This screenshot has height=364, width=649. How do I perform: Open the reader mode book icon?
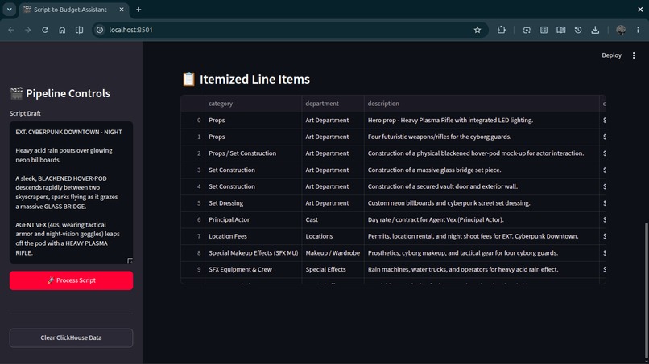[x=561, y=30]
